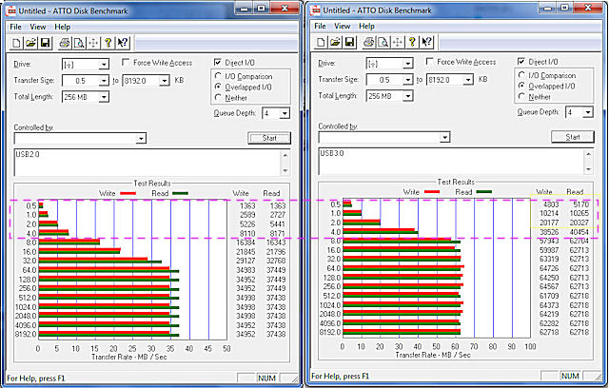Click scroll up arrow of USB2.0 description box

point(285,155)
